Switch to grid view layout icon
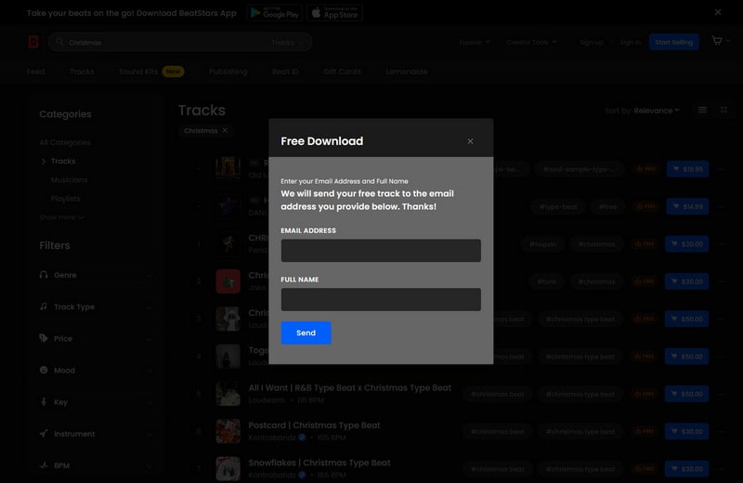 click(724, 110)
